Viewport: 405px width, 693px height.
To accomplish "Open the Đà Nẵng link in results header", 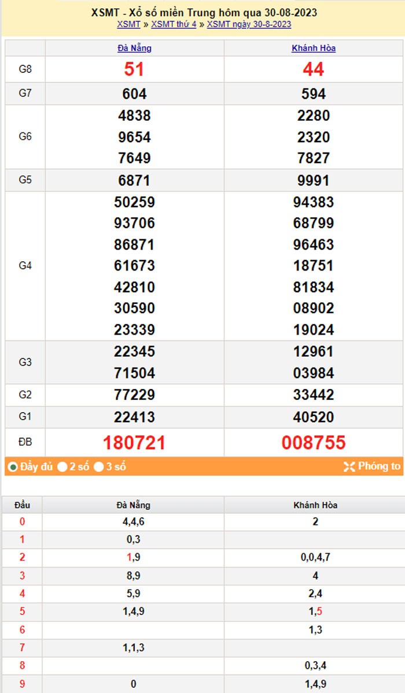I will coord(134,49).
